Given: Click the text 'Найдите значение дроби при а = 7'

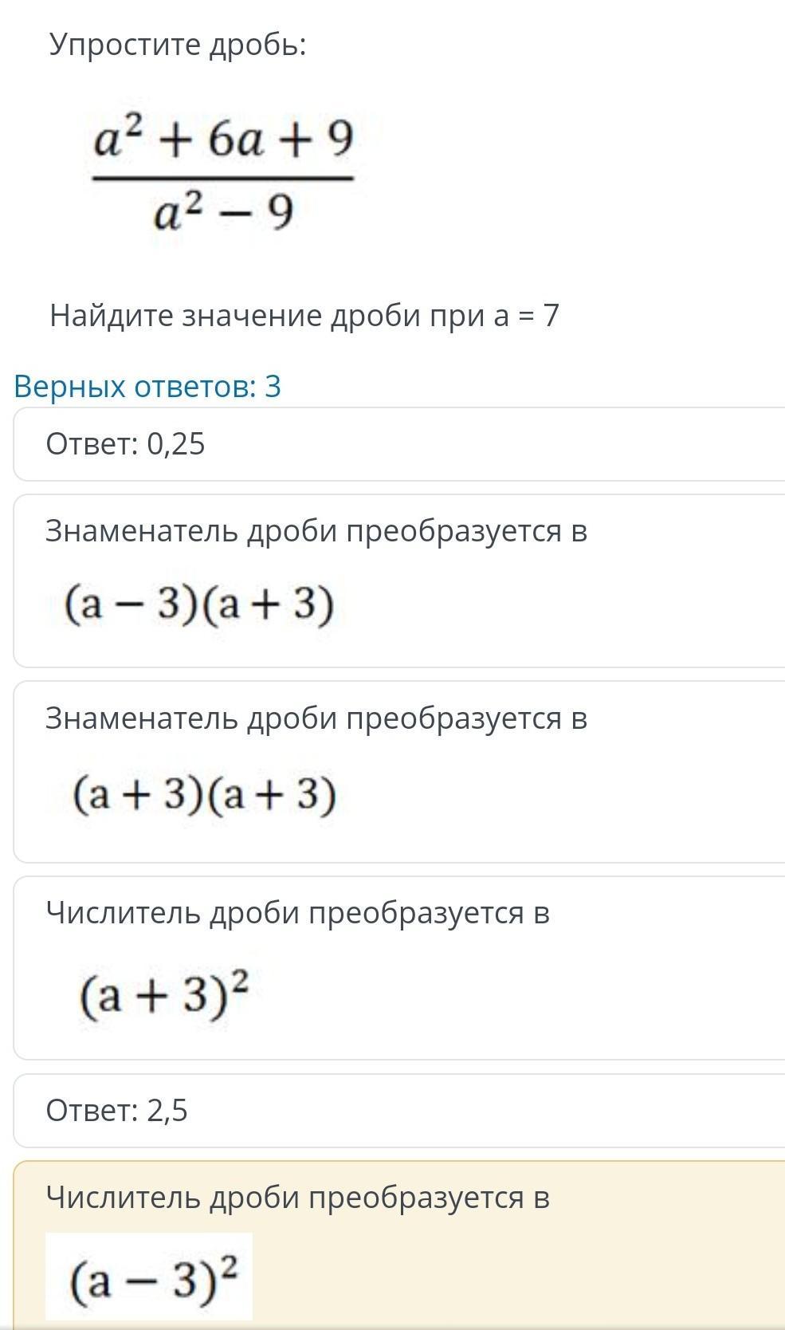Looking at the screenshot, I should click(x=304, y=316).
